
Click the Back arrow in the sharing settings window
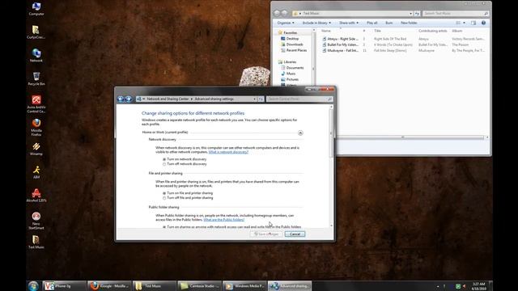point(121,99)
